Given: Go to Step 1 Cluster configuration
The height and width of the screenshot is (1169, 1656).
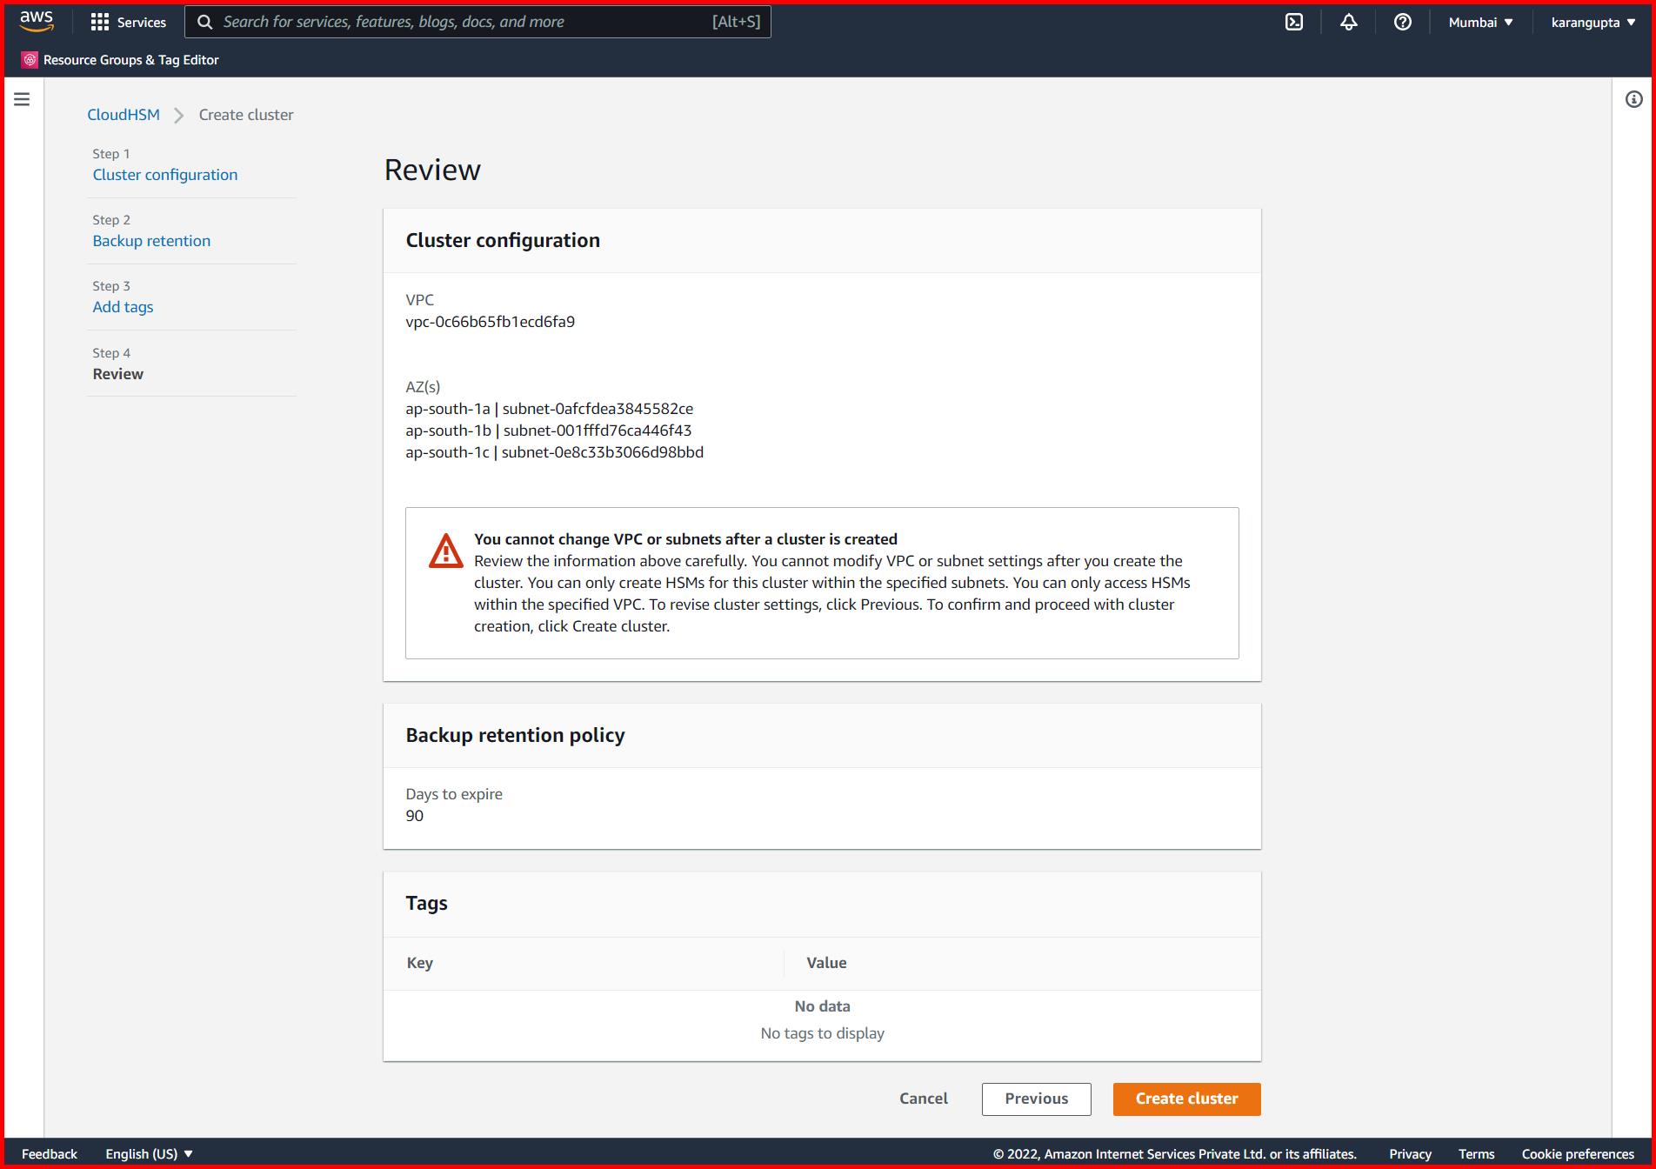Looking at the screenshot, I should point(164,174).
